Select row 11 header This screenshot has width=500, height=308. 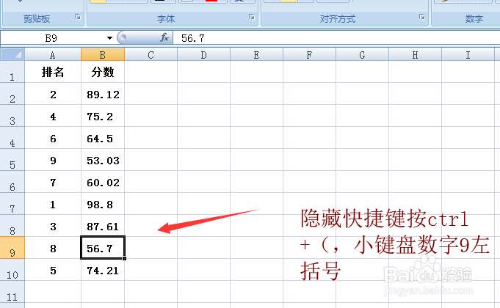tap(12, 292)
